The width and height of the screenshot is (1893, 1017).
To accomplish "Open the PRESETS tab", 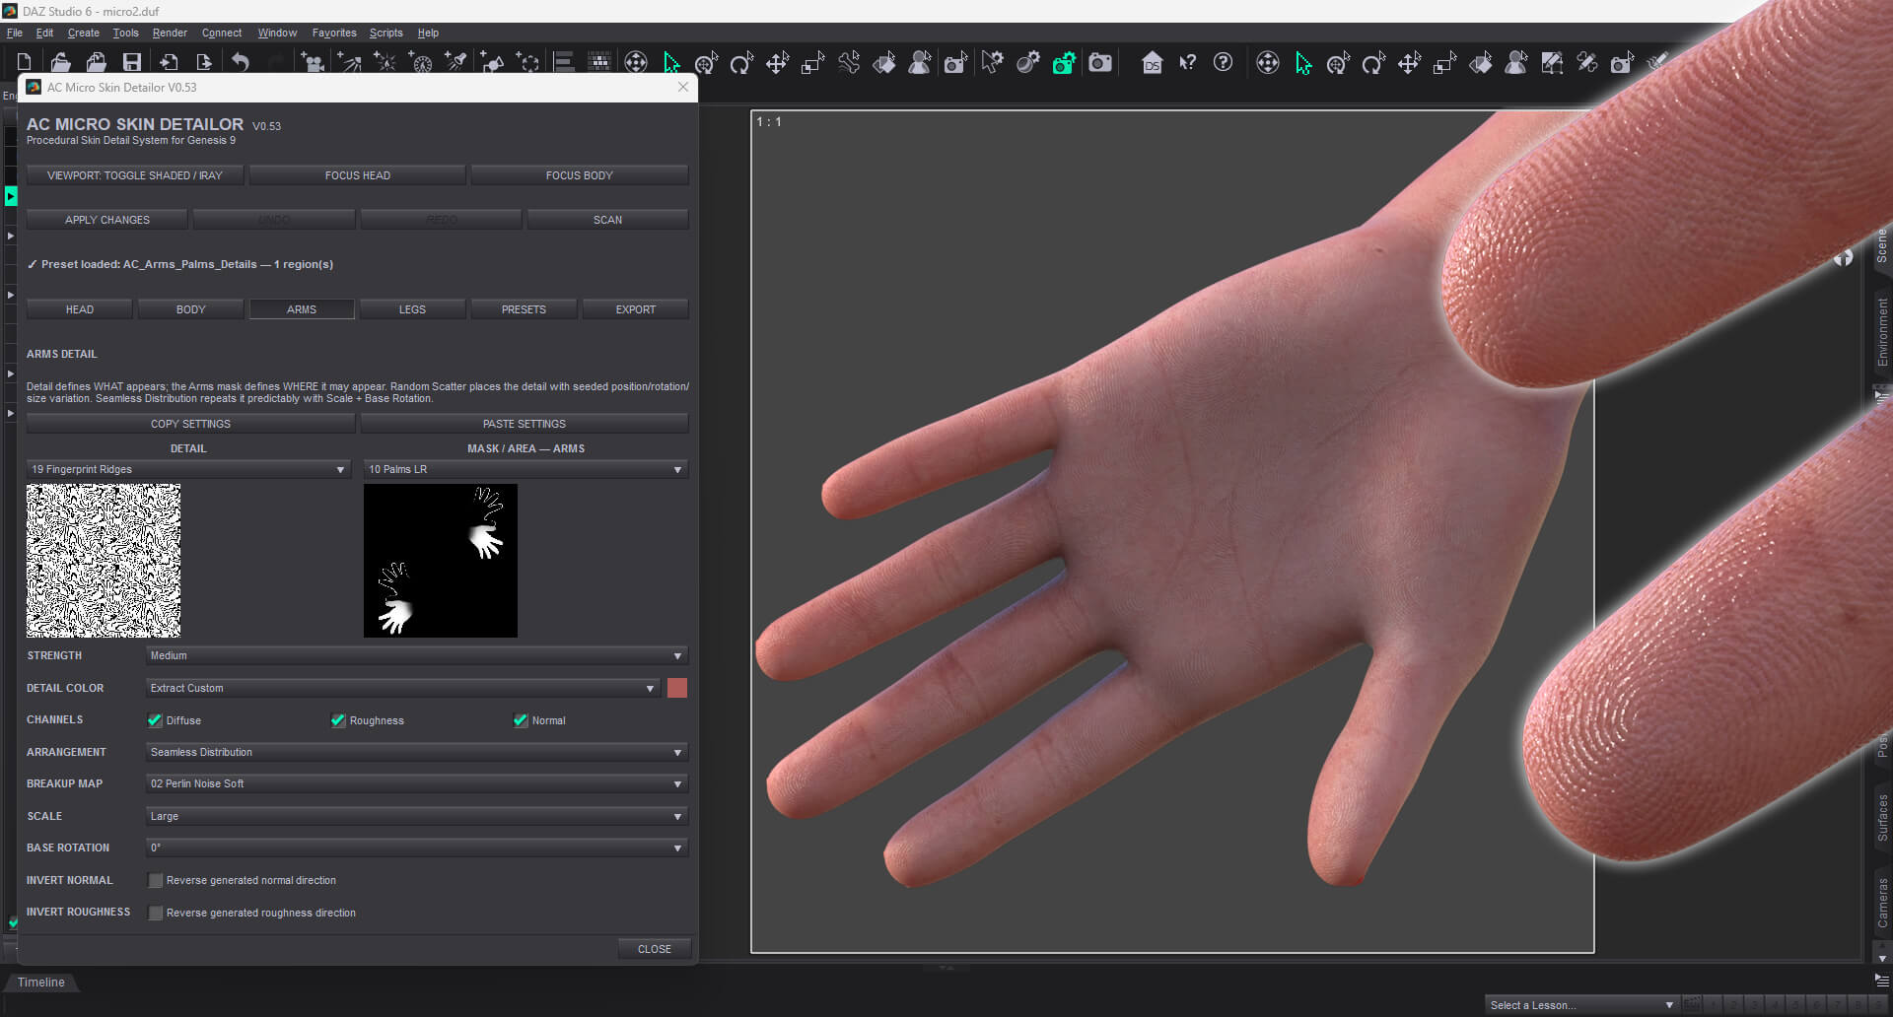I will (x=524, y=309).
